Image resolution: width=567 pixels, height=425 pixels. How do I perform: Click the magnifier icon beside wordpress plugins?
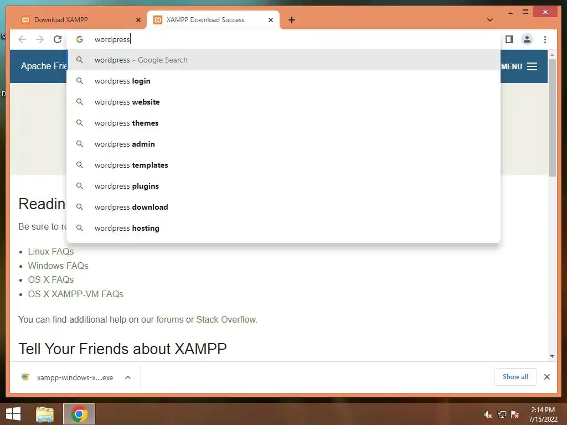point(80,186)
